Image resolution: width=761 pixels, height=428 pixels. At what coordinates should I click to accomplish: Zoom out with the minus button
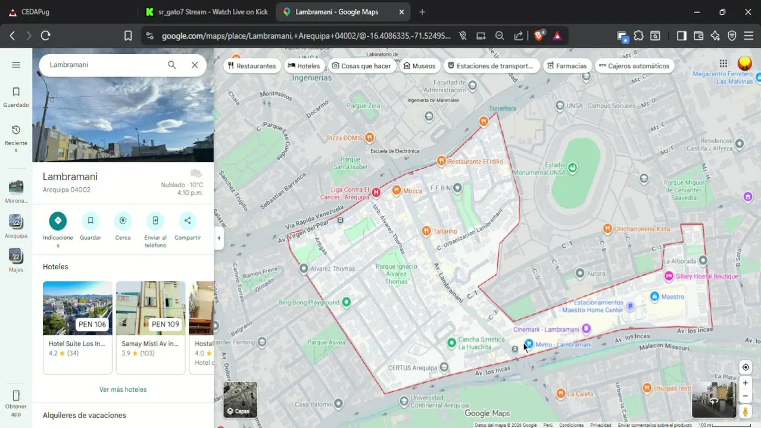pyautogui.click(x=746, y=396)
